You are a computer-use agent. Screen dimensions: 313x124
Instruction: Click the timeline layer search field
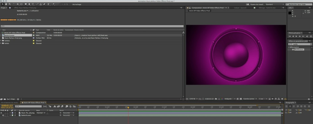[28, 106]
